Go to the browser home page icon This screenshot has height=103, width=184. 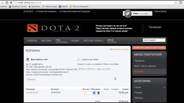coord(11,3)
